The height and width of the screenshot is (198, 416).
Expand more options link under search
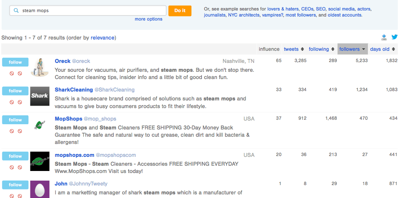[x=149, y=19]
